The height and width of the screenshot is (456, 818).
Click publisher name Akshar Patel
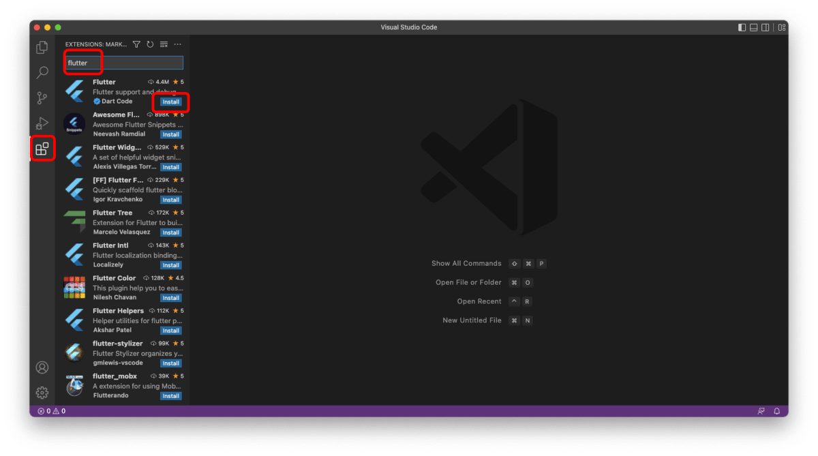(x=112, y=330)
